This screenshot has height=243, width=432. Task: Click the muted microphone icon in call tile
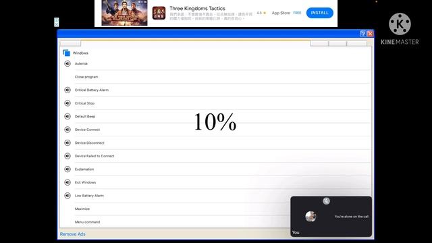(x=326, y=201)
